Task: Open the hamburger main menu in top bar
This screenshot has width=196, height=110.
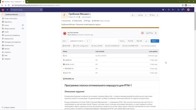Action: 7,9
